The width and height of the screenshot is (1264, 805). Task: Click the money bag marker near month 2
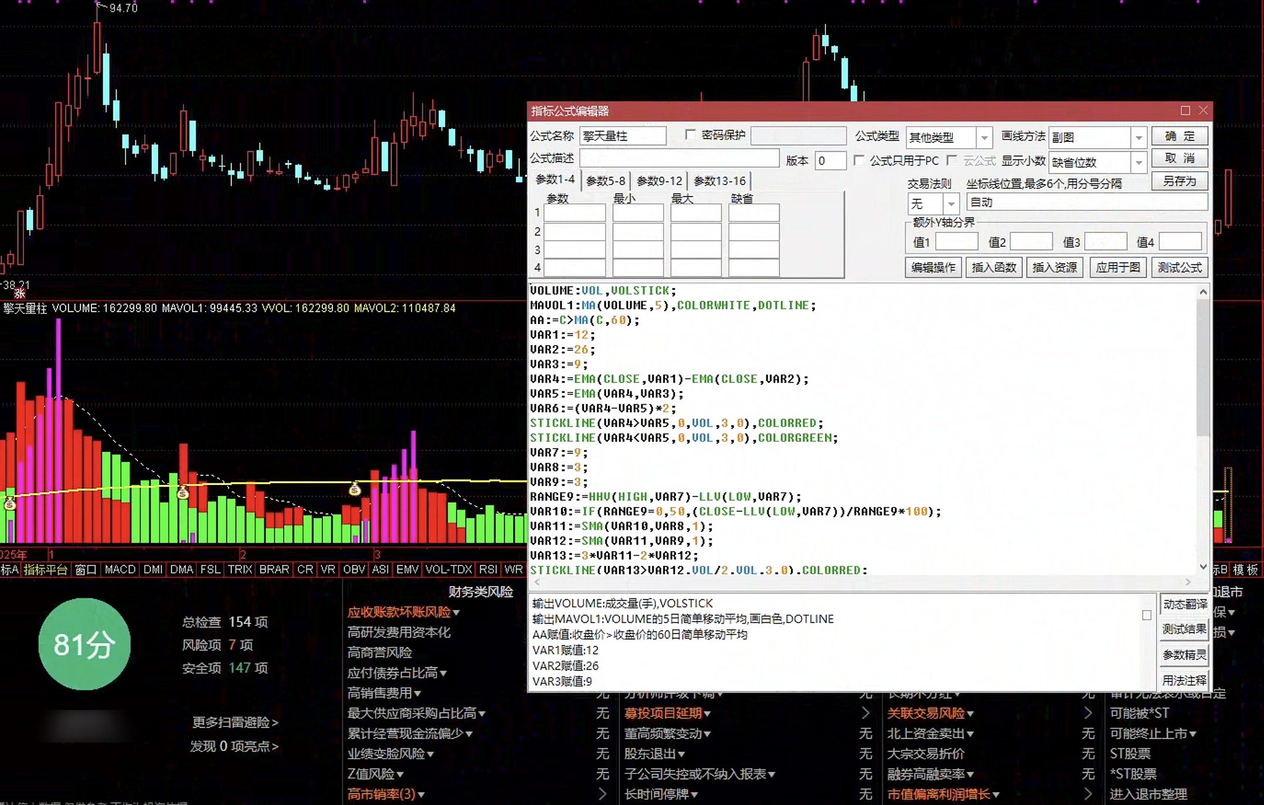point(183,493)
